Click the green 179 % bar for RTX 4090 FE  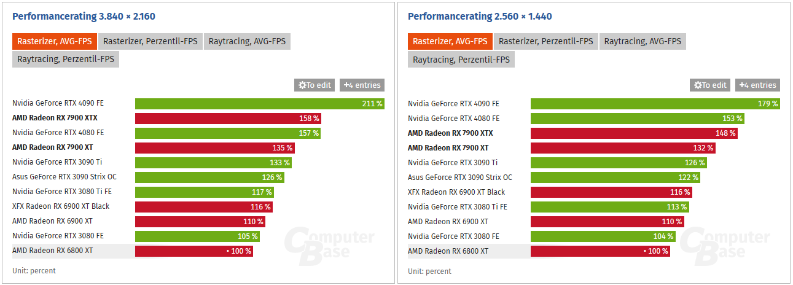(655, 104)
